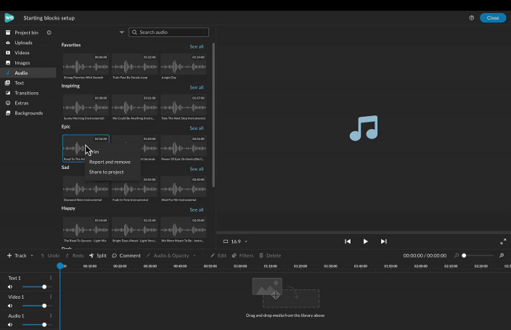Mute the Audio 1 track speaker
Screen dimensions: 511x330
pos(11,324)
